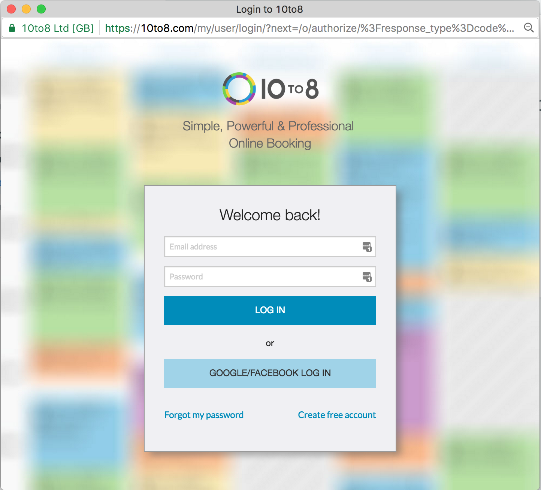Minimize the window with the yellow button
The image size is (541, 490).
[x=26, y=9]
